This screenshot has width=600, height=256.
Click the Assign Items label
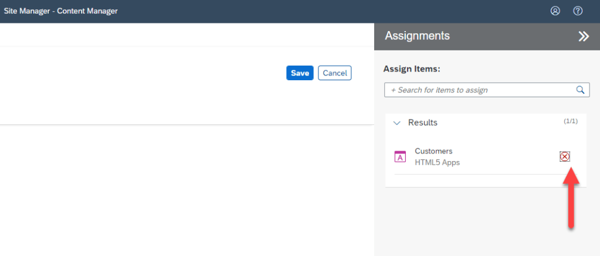click(x=412, y=69)
